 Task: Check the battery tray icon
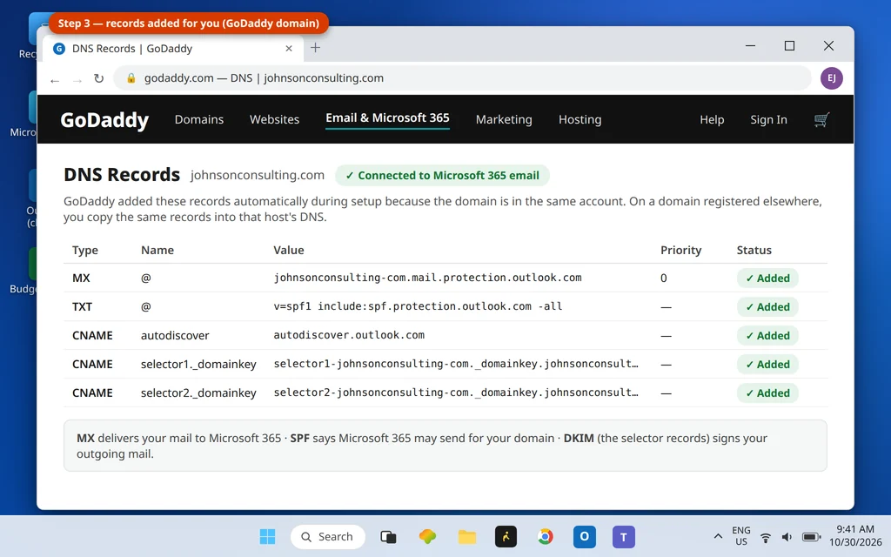[812, 537]
